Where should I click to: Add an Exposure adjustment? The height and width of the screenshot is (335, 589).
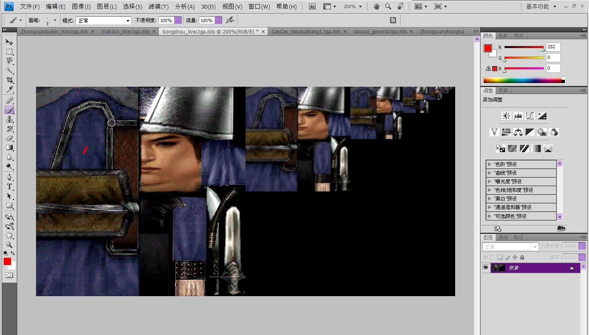pos(542,116)
